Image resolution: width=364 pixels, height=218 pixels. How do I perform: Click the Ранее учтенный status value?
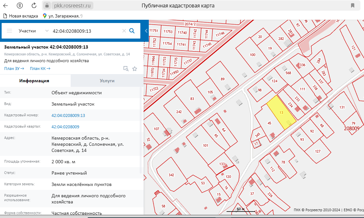[69, 173]
